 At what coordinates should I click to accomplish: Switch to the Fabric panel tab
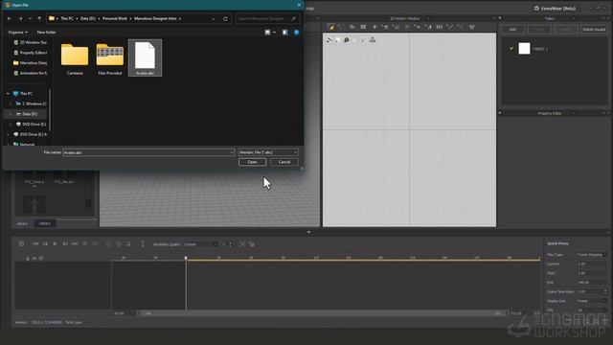[x=550, y=18]
